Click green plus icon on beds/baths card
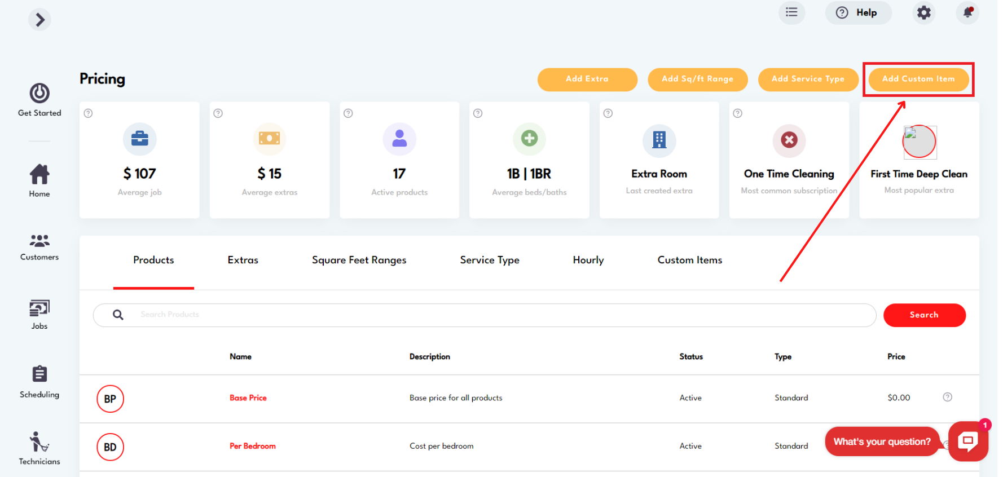This screenshot has width=1003, height=477. tap(529, 139)
